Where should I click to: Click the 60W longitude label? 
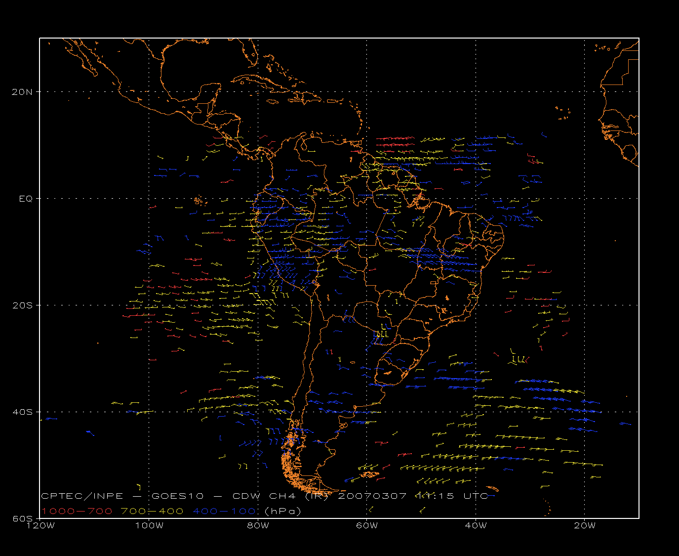click(367, 526)
